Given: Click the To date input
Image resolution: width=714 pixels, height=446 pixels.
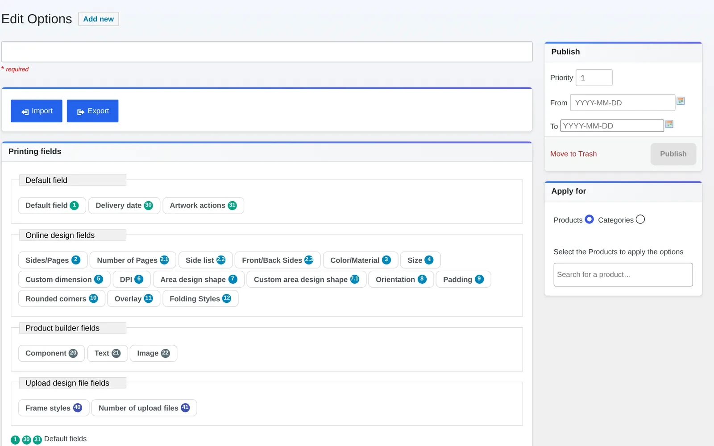Looking at the screenshot, I should click(612, 126).
